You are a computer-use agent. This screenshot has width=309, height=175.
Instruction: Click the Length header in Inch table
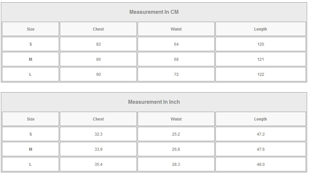pos(260,119)
